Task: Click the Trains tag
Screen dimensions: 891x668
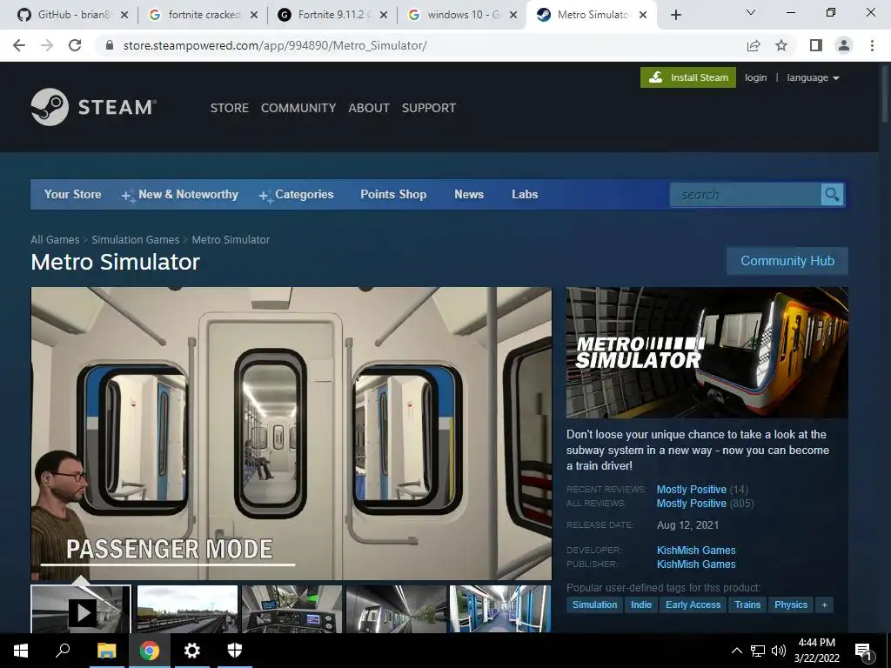Action: pos(747,605)
